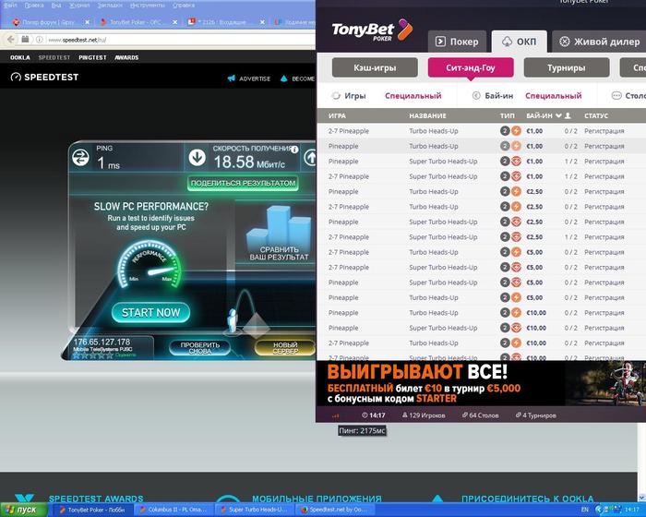This screenshot has height=517, width=646.
Task: Click the TonyBet Poker logo
Action: 372,30
